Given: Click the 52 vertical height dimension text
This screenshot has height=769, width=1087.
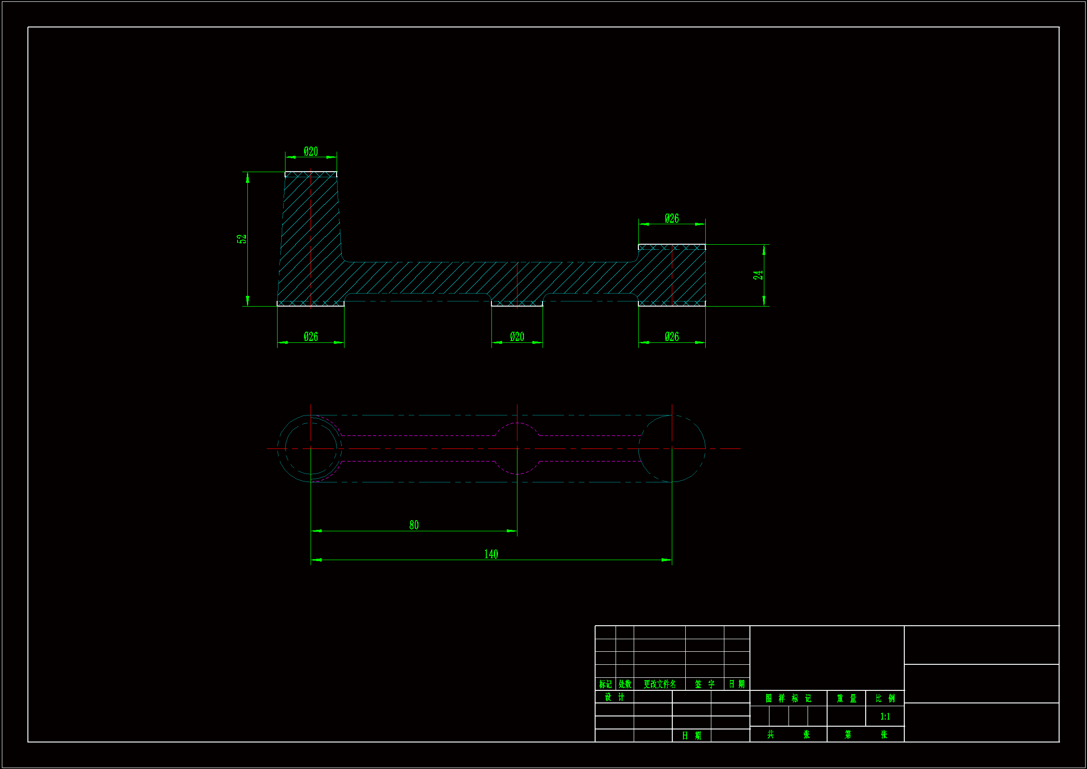Looking at the screenshot, I should pos(242,239).
